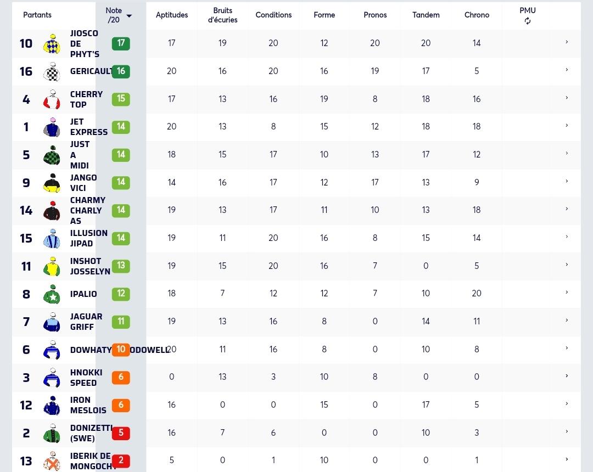Click the PMU refresh icon

click(527, 21)
